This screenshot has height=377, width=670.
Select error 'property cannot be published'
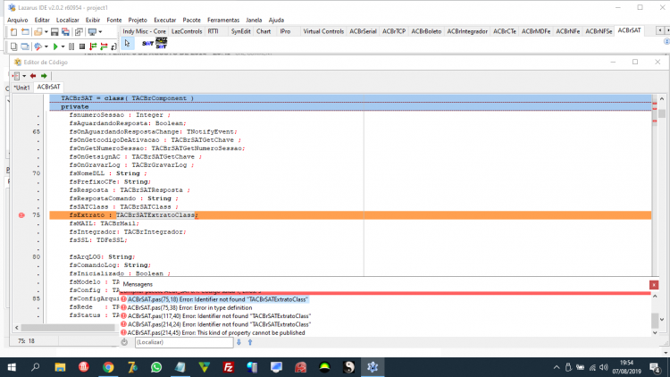pos(216,332)
